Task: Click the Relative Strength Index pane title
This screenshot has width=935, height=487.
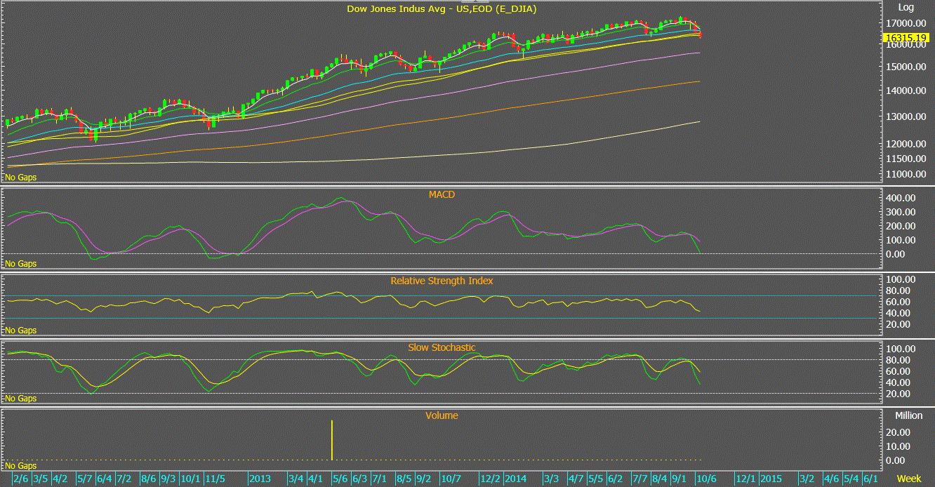Action: pos(442,281)
